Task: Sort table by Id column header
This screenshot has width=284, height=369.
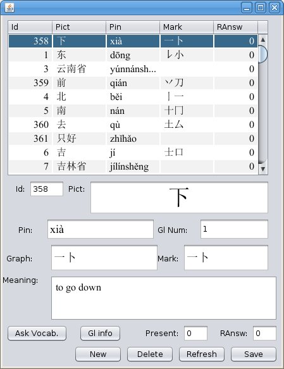Action: [30, 27]
